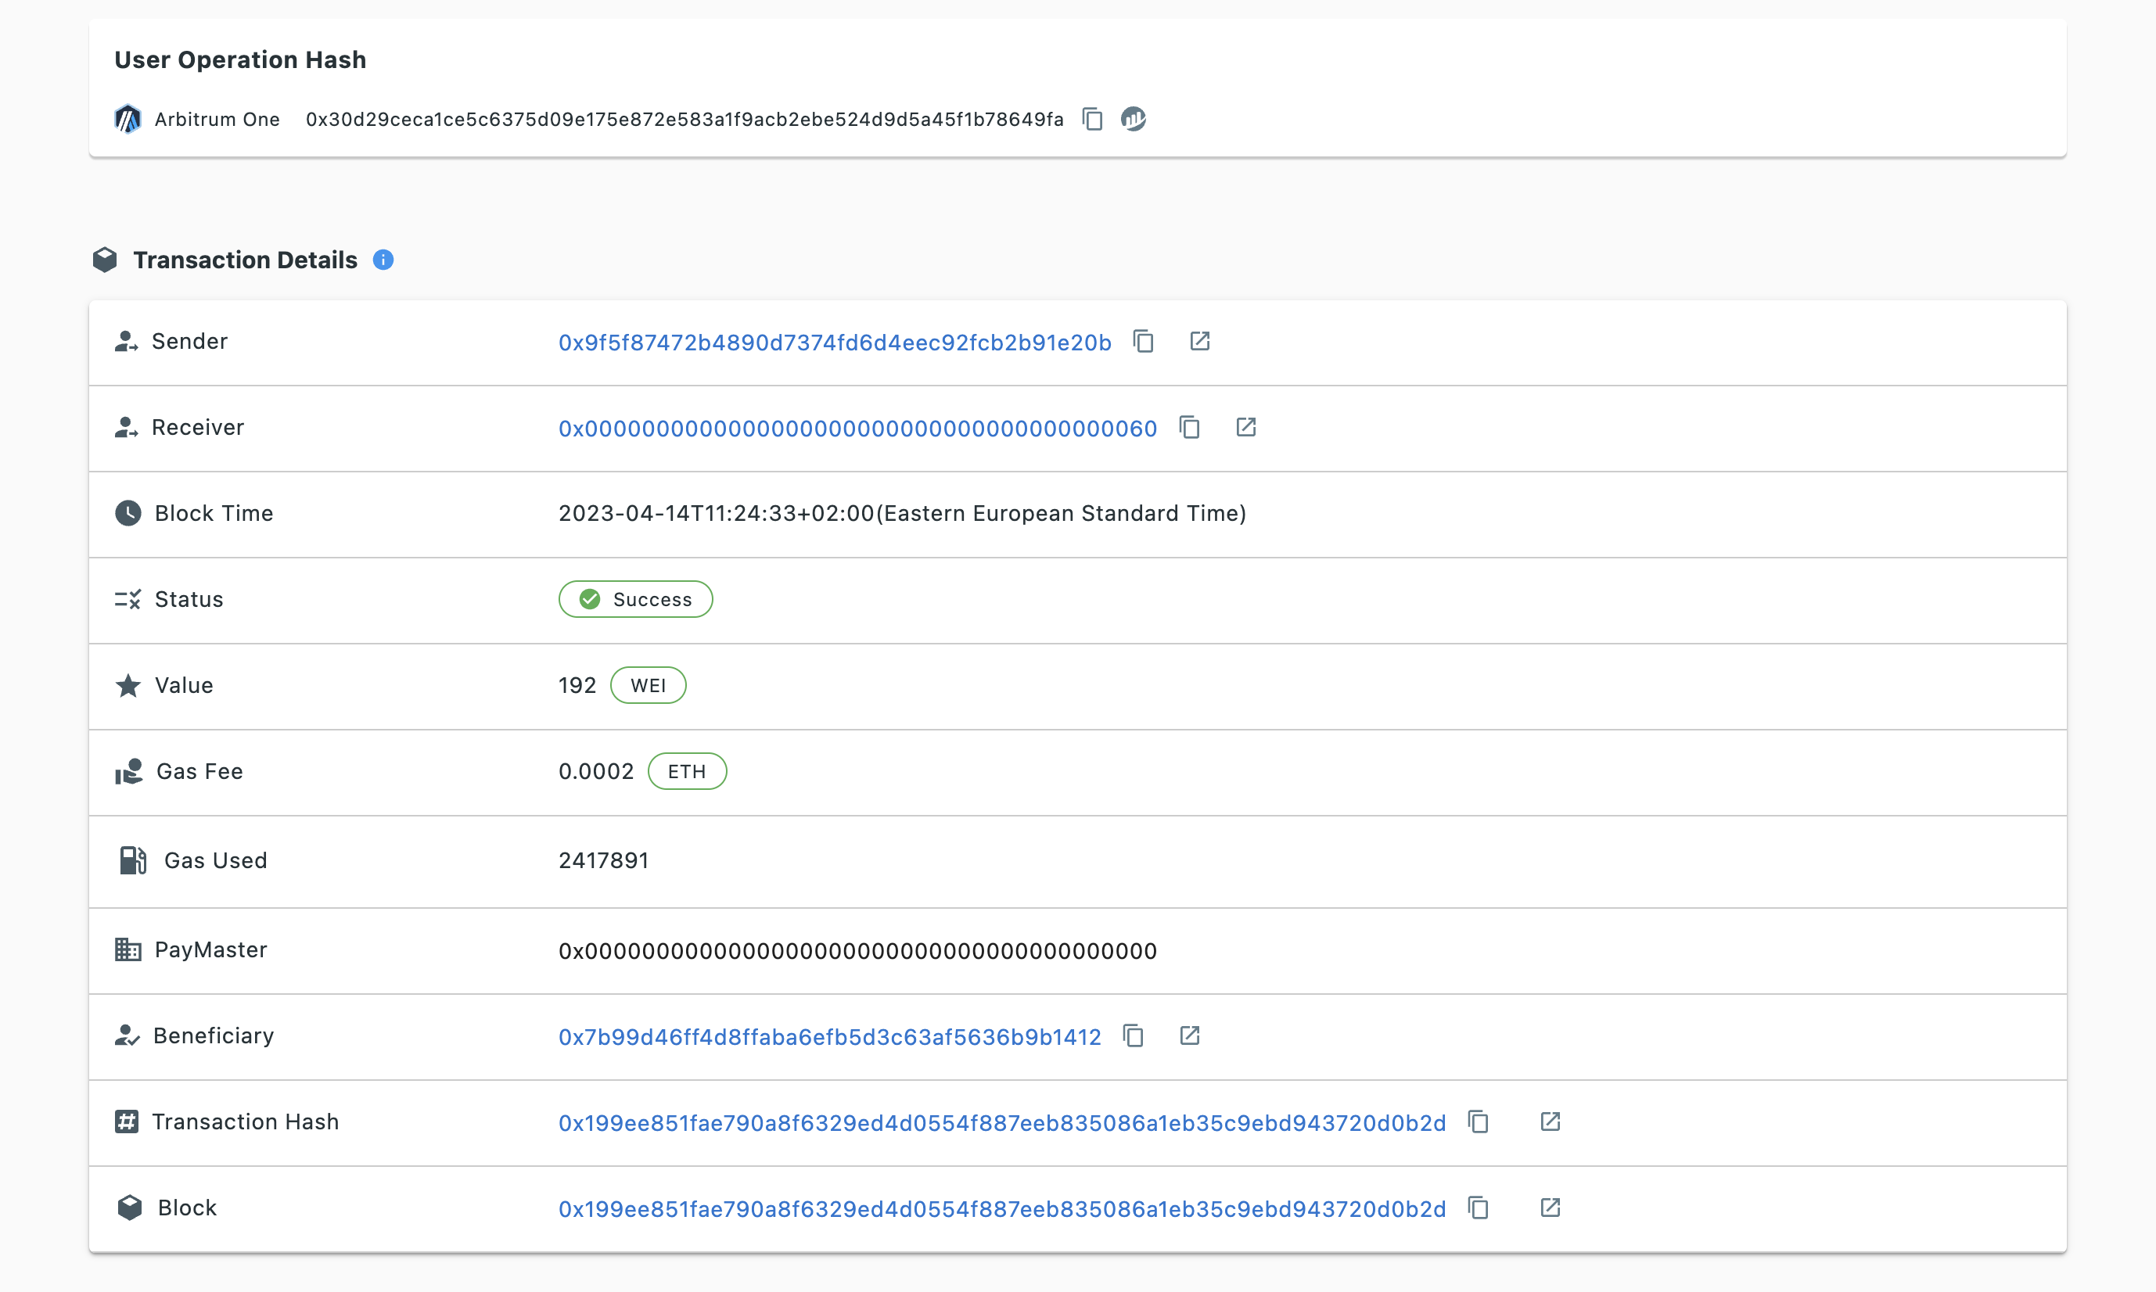
Task: Click the Gas Fee hand-coin icon
Action: coord(129,772)
